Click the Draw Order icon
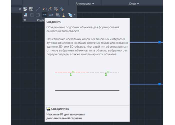 click(70, 15)
